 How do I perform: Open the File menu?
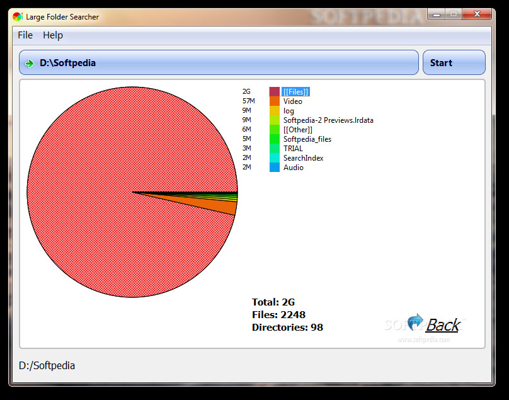click(x=25, y=35)
